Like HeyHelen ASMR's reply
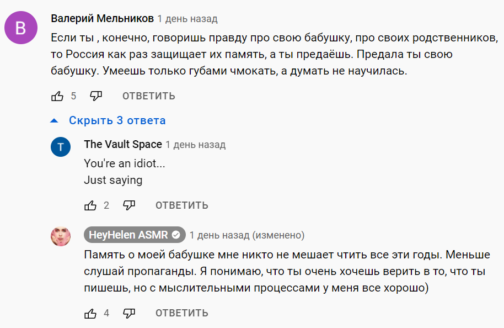 90,313
